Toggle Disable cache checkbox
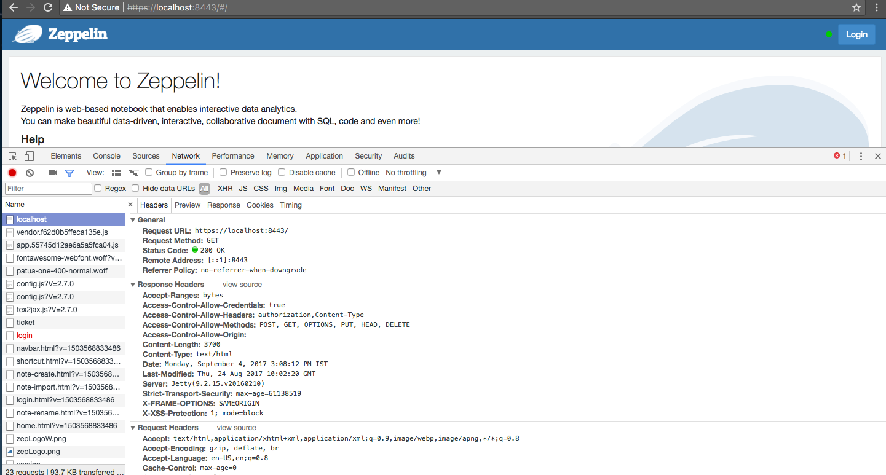Image resolution: width=886 pixels, height=475 pixels. pos(282,173)
